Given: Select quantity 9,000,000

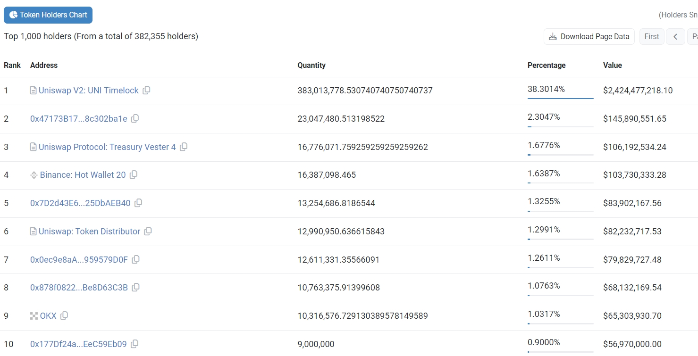Looking at the screenshot, I should (x=316, y=344).
